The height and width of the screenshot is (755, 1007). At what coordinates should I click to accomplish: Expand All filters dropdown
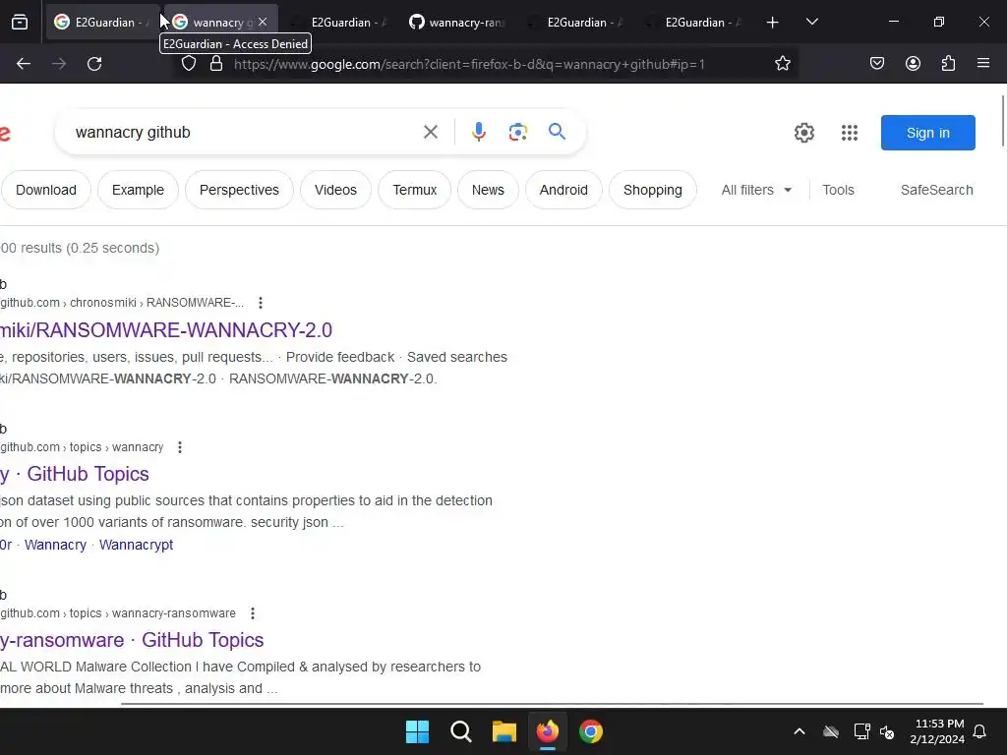(756, 190)
